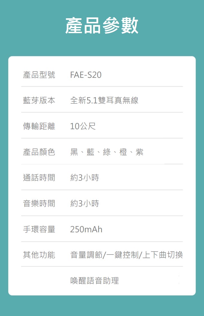Select the 手環容量 label
The image size is (204, 316).
coord(39,229)
